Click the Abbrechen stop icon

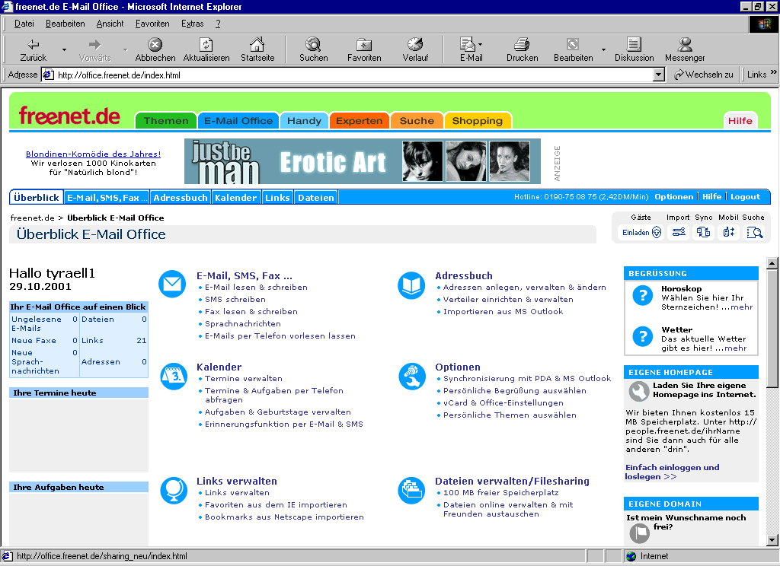pos(155,45)
